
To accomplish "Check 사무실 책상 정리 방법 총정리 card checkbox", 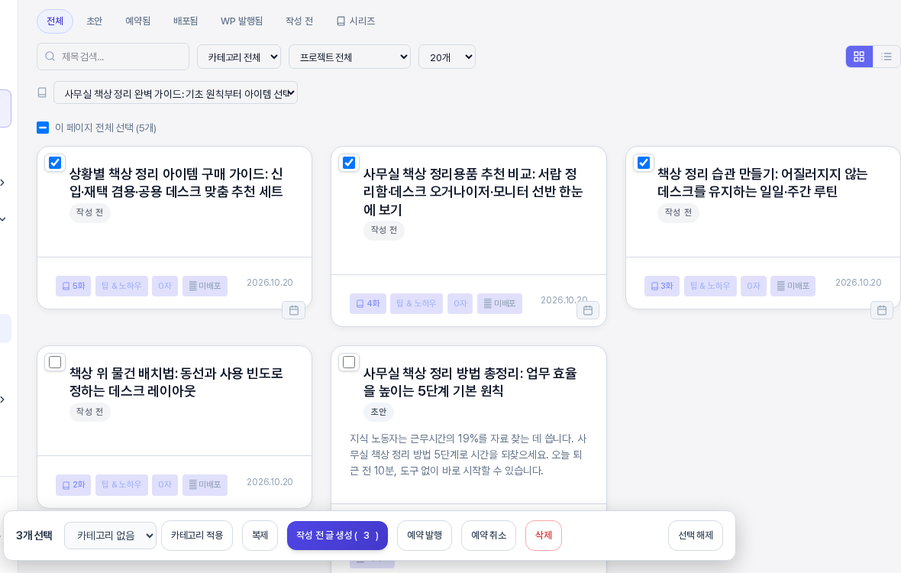I will [x=349, y=362].
